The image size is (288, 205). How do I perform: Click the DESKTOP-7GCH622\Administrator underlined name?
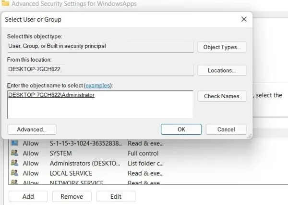(x=51, y=95)
